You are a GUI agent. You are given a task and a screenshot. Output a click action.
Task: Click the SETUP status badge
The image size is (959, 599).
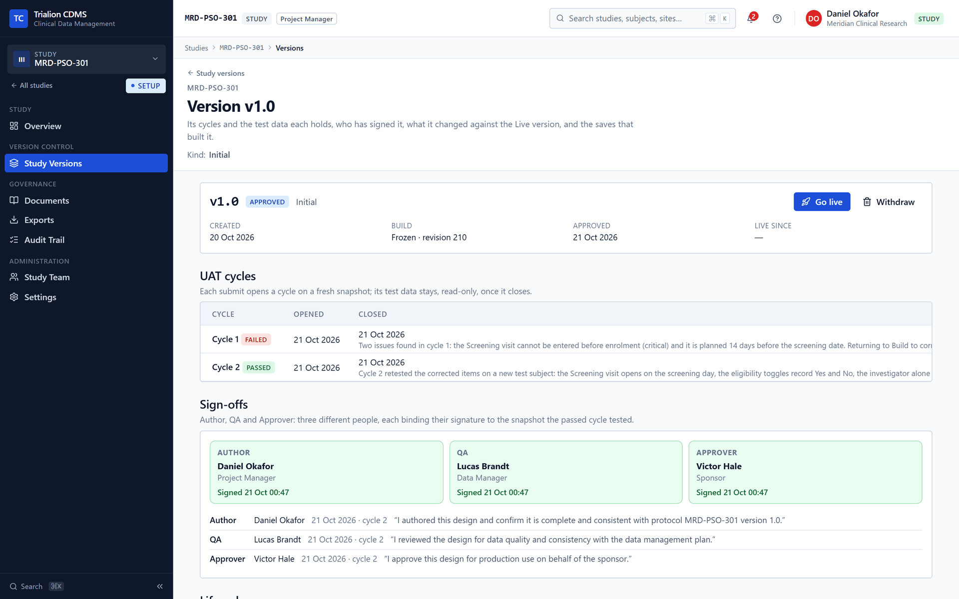tap(145, 85)
